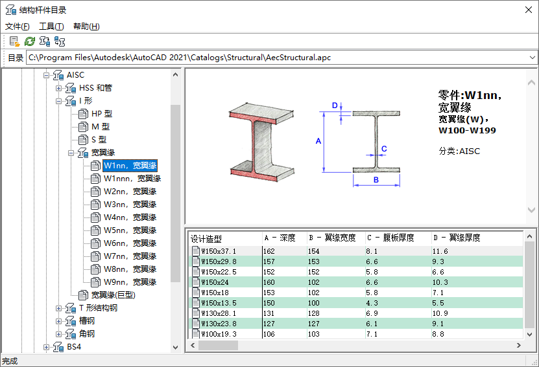Image resolution: width=539 pixels, height=367 pixels.
Task: Click the M 型 document icon
Action: [x=83, y=127]
